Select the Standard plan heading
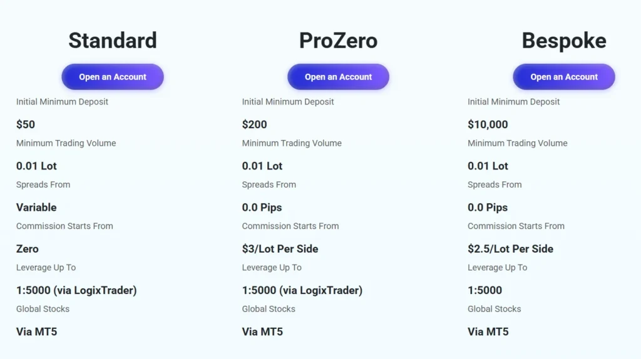 (113, 41)
